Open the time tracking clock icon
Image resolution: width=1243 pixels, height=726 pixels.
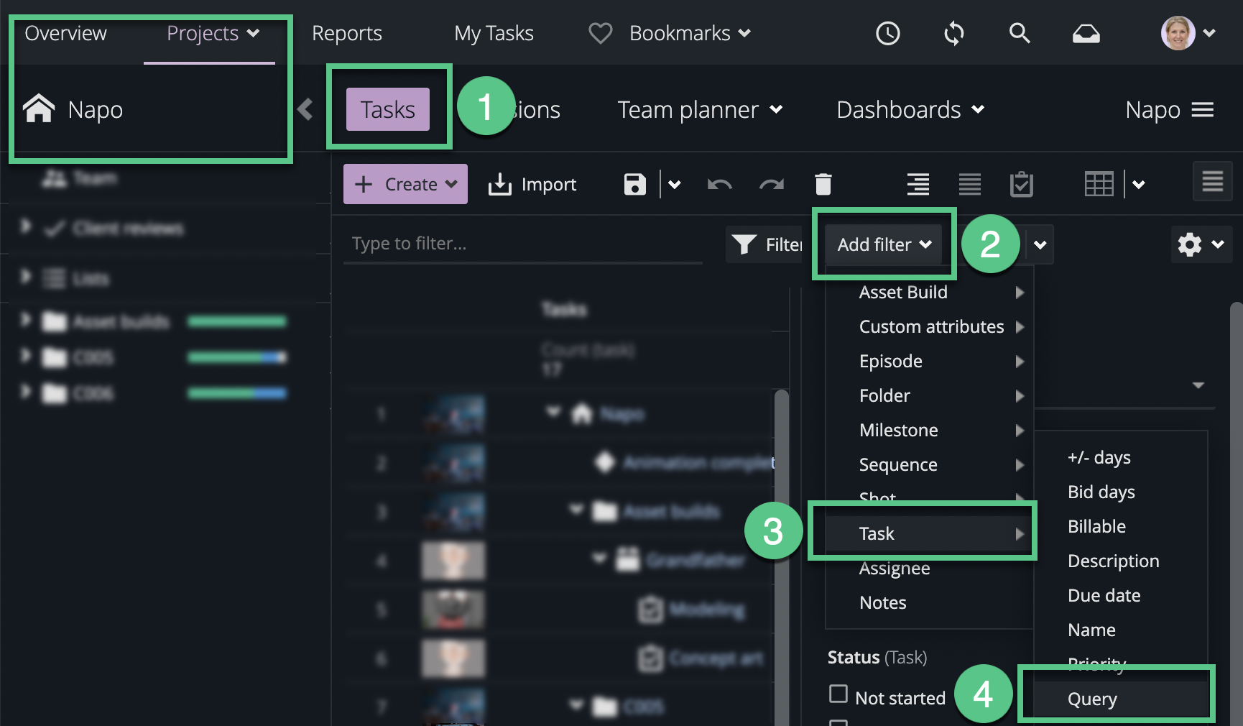click(x=887, y=33)
